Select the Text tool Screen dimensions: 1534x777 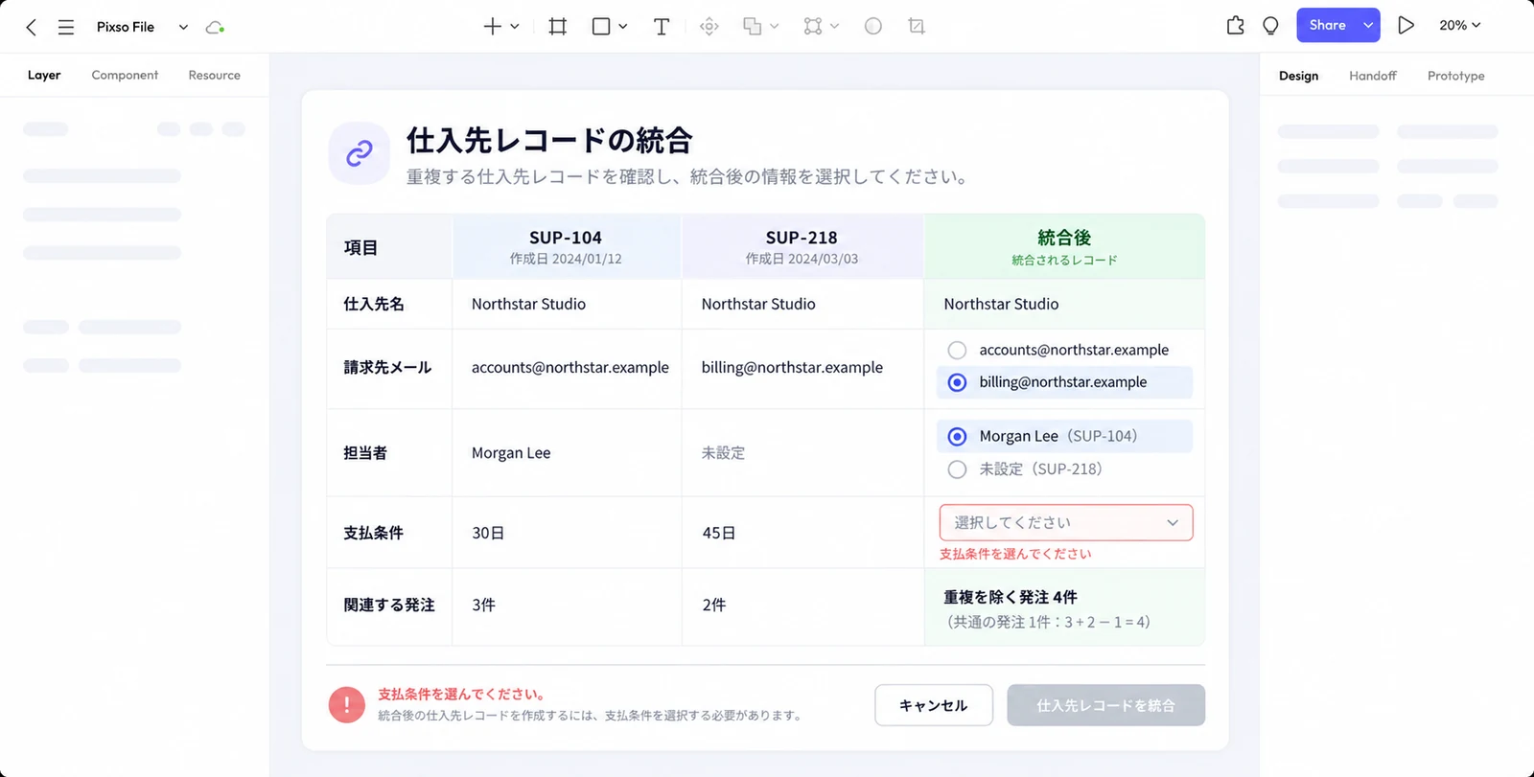(662, 26)
